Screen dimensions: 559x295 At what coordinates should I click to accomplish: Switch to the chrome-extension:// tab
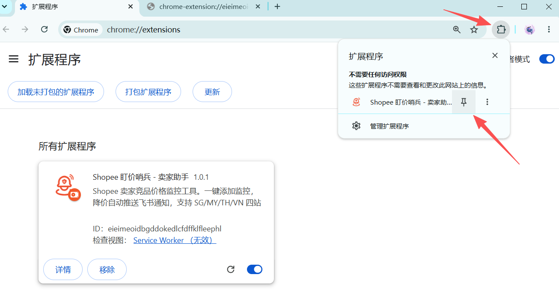[x=203, y=7]
